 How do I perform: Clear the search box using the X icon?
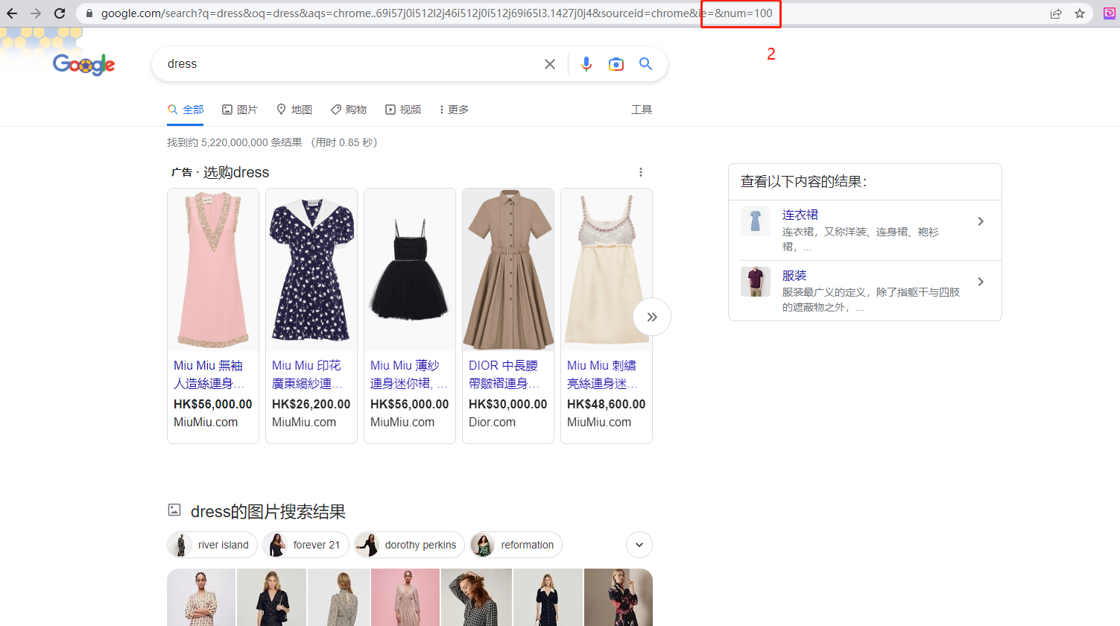point(550,64)
